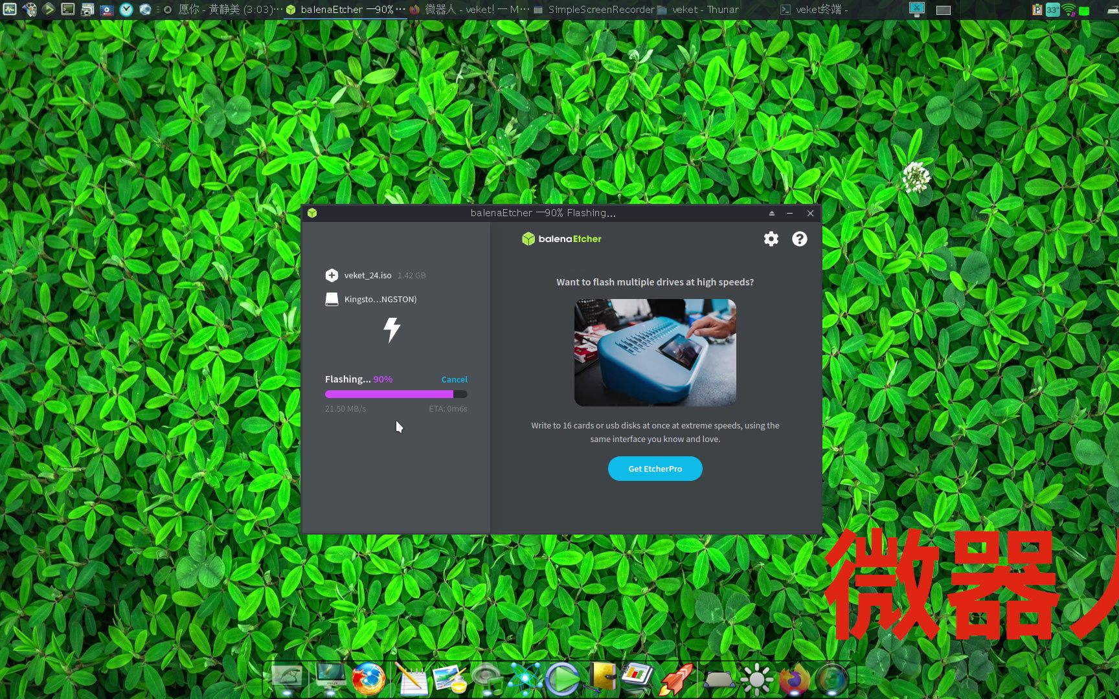Click the clipboard P tray icon
Viewport: 1119px width, 699px height.
[1037, 10]
